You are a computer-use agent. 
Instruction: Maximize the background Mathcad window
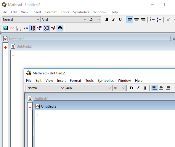coord(166,4)
